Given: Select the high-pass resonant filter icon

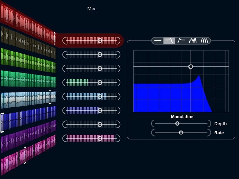Looking at the screenshot, I should pyautogui.click(x=181, y=41).
